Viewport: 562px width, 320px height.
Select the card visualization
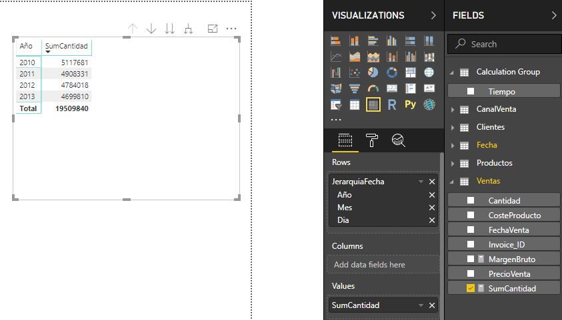[392, 88]
